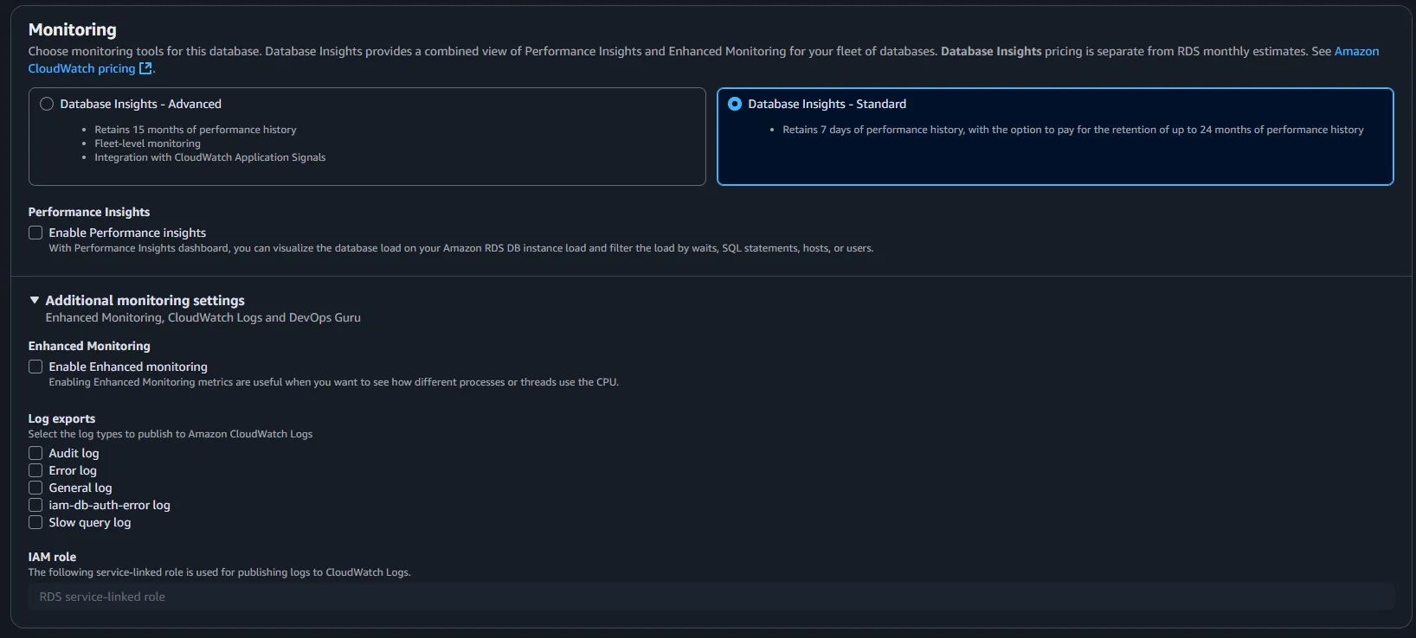The height and width of the screenshot is (638, 1416).
Task: Check the General log checkbox
Action: pyautogui.click(x=35, y=488)
